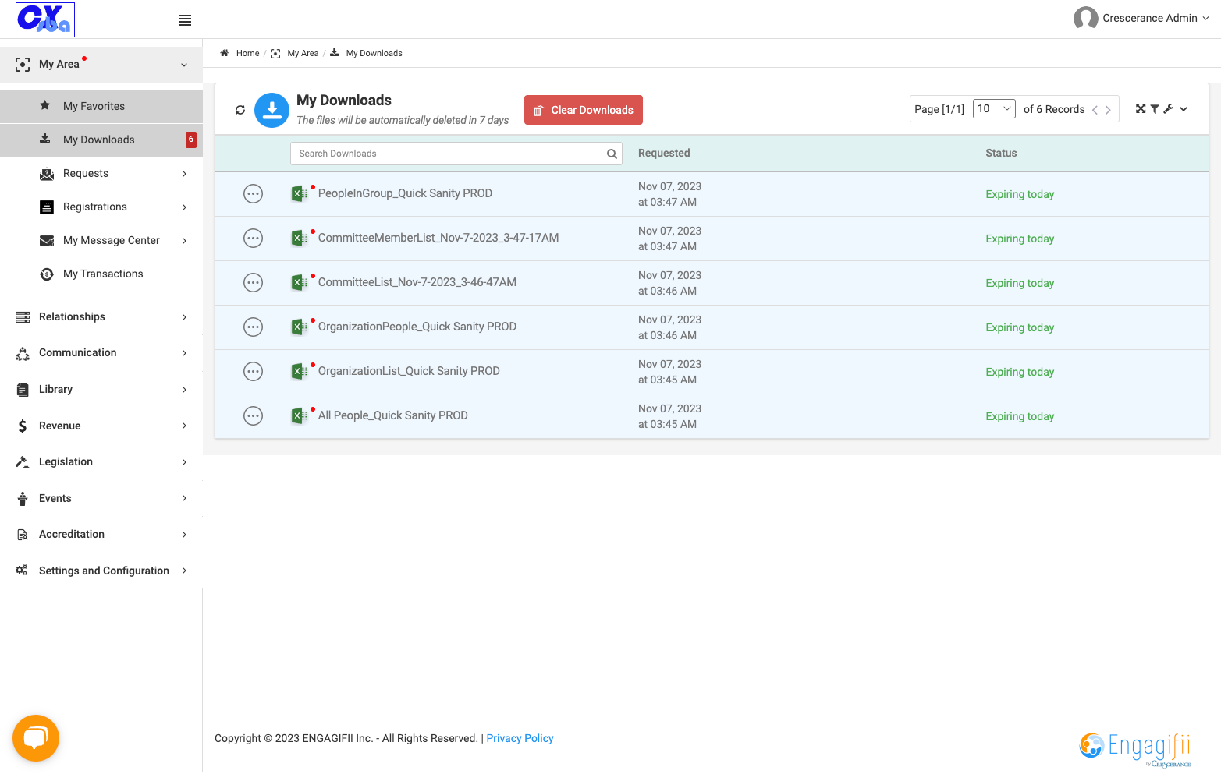Click the search magnifier icon

point(612,154)
